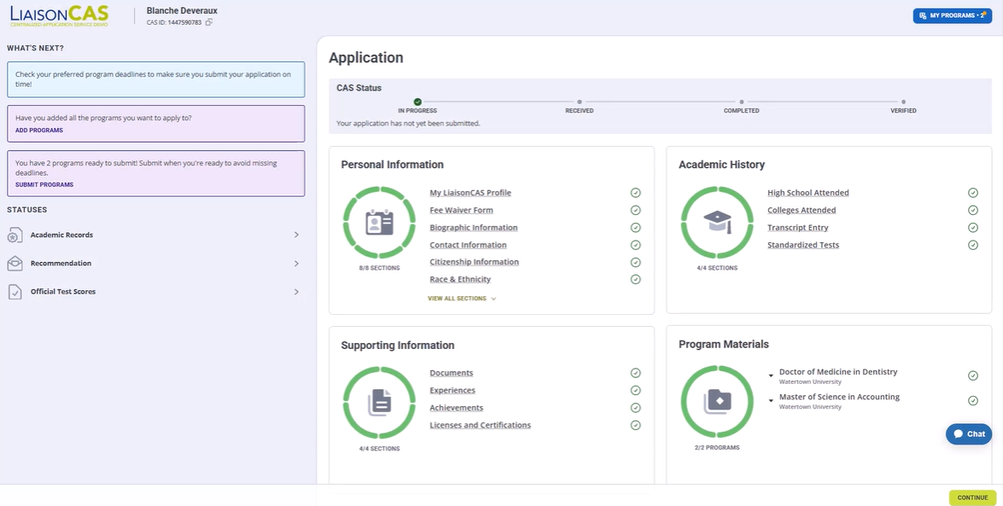1003x506 pixels.
Task: Click the checkmark beside Documents
Action: tap(635, 373)
